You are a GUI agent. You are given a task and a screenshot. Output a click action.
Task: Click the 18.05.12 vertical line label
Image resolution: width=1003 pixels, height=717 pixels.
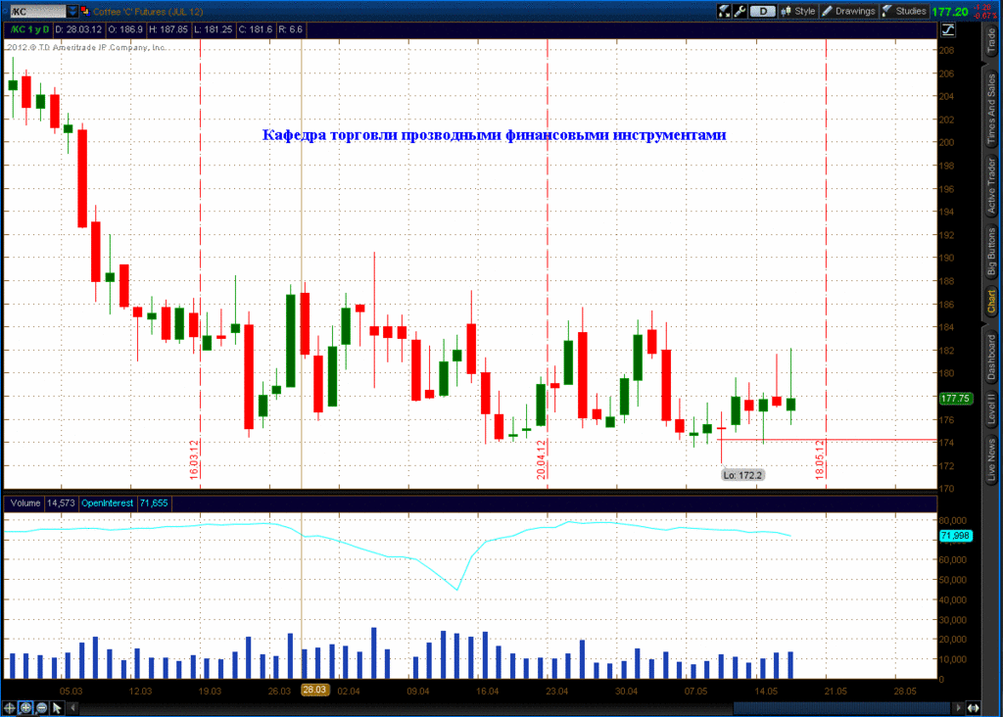[820, 459]
